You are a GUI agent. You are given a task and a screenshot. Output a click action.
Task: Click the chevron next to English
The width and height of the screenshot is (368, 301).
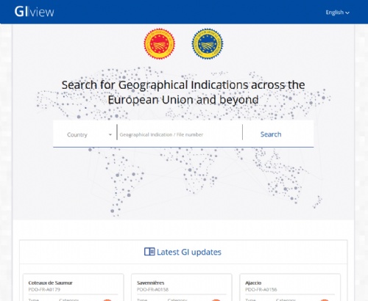(x=347, y=12)
